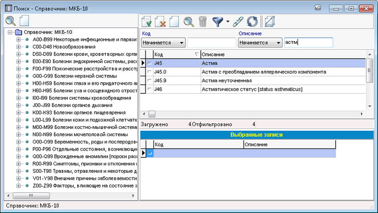Image resolution: width=378 pixels, height=213 pixels.
Task: Select Астма неуточненная cell
Action: tap(283, 81)
